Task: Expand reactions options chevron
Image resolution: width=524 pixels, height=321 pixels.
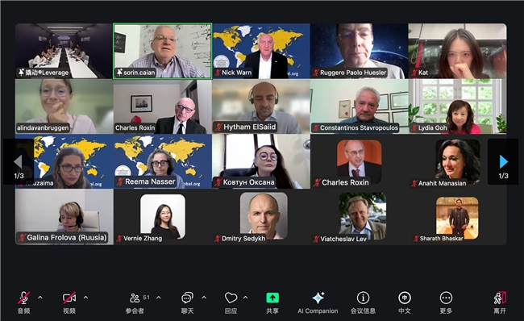Action: tap(246, 297)
